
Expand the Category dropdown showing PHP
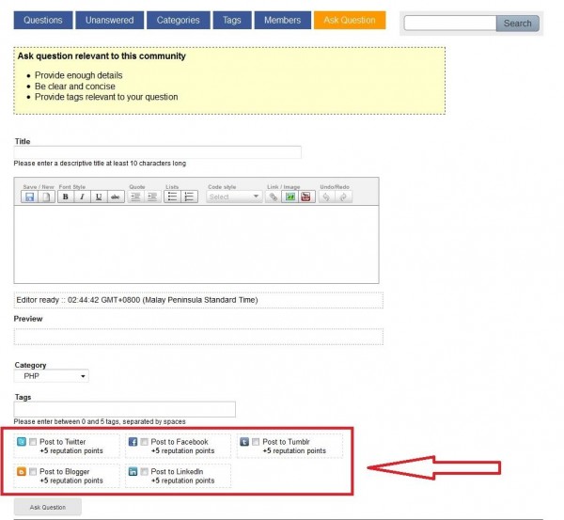52,376
